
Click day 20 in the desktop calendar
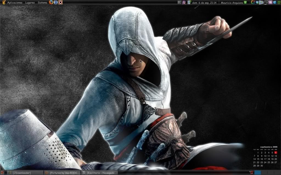[x=276, y=159]
